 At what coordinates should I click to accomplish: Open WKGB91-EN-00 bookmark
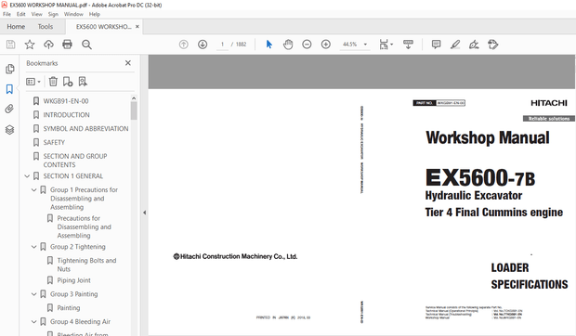pyautogui.click(x=66, y=101)
